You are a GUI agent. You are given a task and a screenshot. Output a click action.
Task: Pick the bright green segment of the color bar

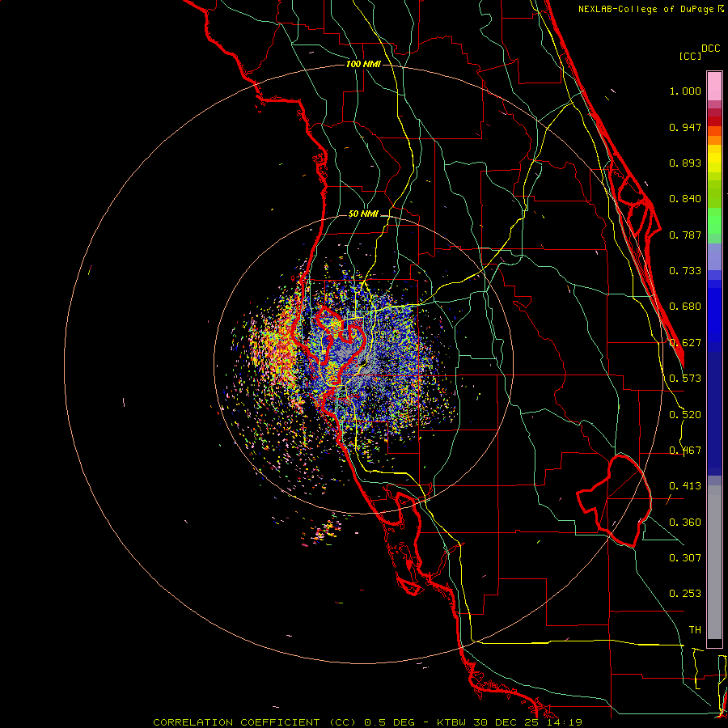[x=714, y=221]
